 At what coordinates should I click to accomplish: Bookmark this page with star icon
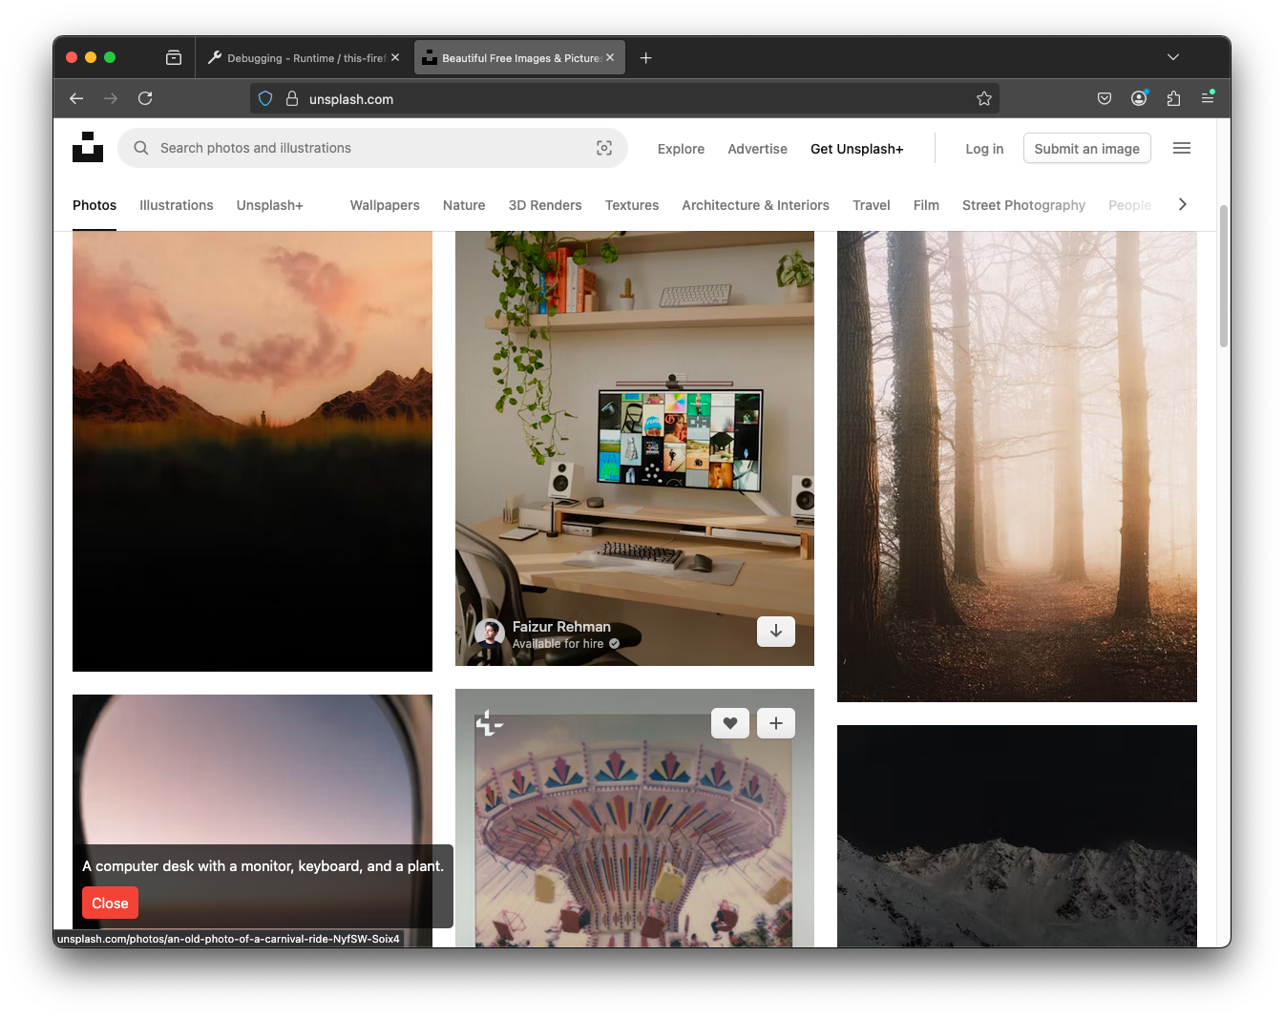coord(984,98)
